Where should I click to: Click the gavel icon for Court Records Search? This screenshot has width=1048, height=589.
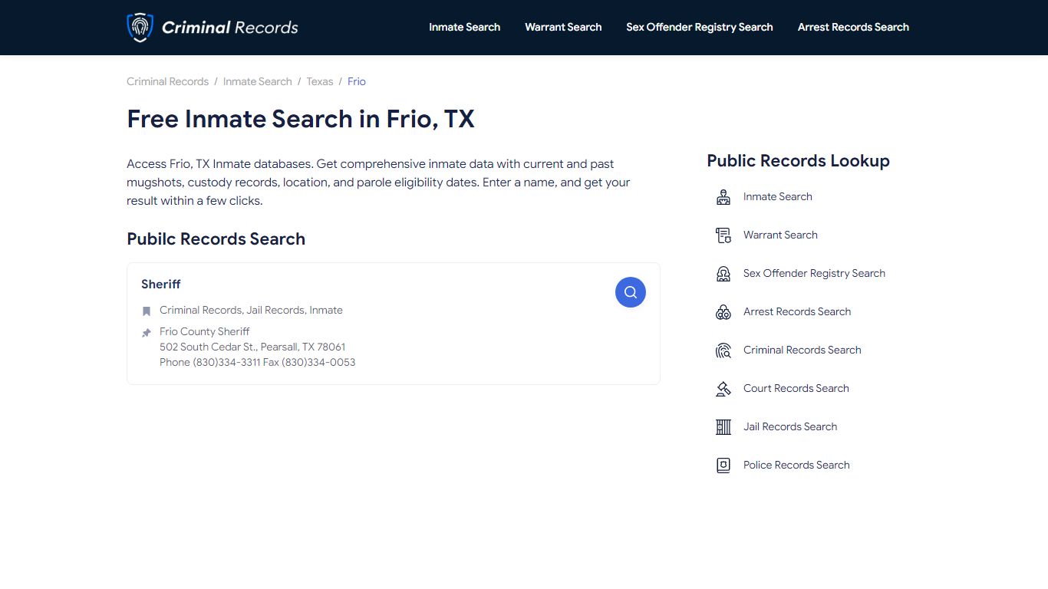pos(723,389)
